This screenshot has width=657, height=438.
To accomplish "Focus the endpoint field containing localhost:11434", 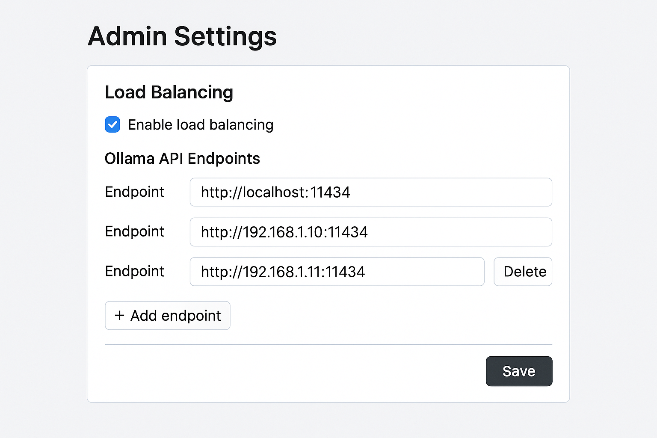I will click(x=370, y=192).
